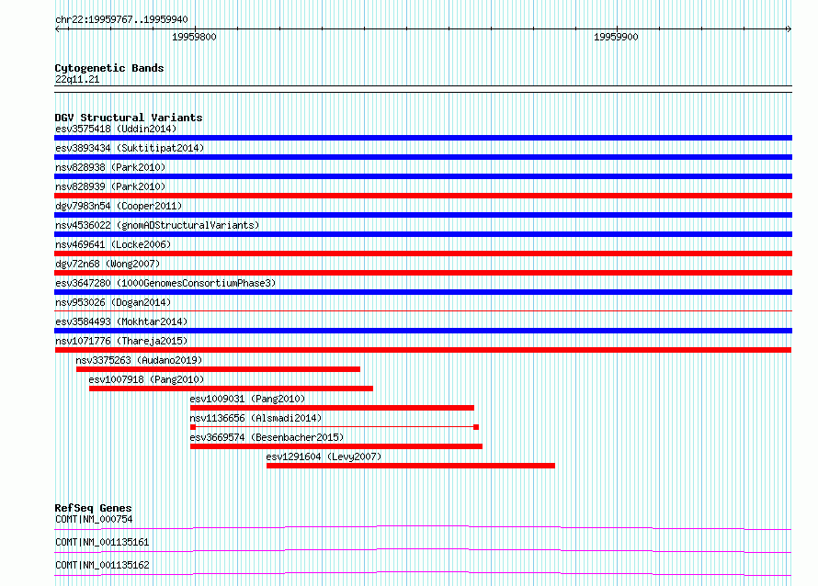Viewport: 818px width, 586px height.
Task: Click dgv7983n54 (Cooper2011) blue bar
Action: (423, 215)
